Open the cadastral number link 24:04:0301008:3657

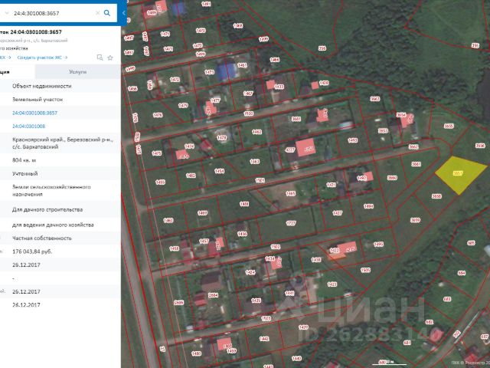[34, 113]
